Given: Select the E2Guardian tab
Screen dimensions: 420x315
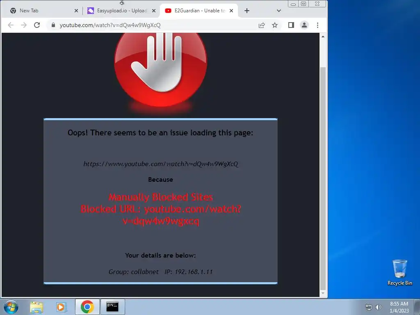Looking at the screenshot, I should 199,11.
